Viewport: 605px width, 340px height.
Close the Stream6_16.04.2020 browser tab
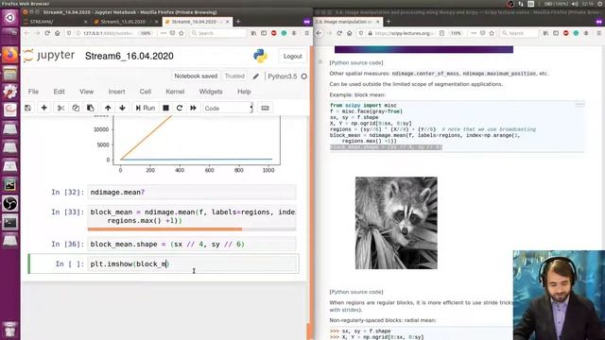227,22
